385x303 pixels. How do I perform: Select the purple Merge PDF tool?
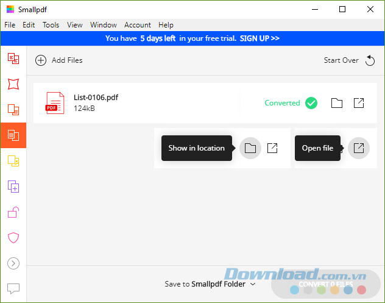pos(13,187)
